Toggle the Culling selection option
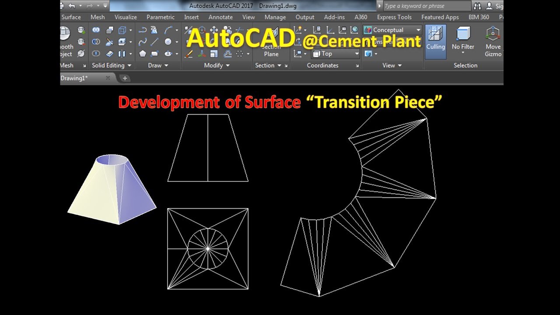Screen dimensions: 560x315 pyautogui.click(x=436, y=42)
